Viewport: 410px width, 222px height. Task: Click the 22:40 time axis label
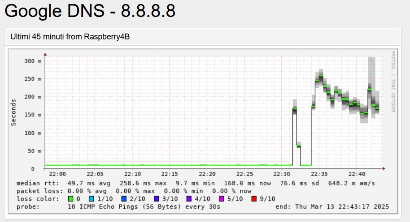(x=357, y=174)
